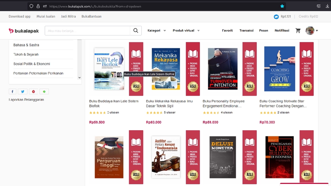
Task: Open the user profile avatar
Action: tap(310, 31)
